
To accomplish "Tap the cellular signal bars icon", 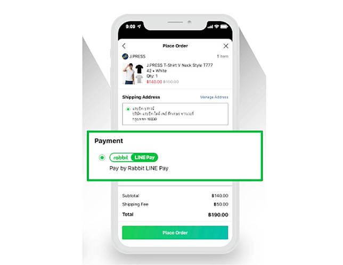I will [210, 27].
